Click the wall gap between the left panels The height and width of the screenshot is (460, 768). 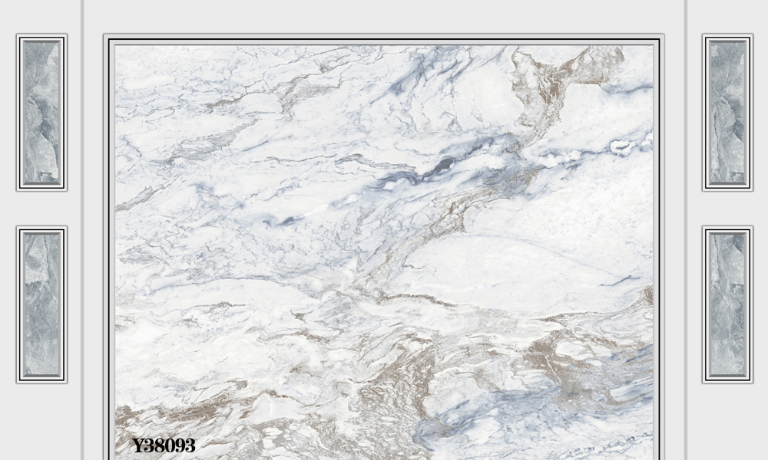pyautogui.click(x=41, y=209)
